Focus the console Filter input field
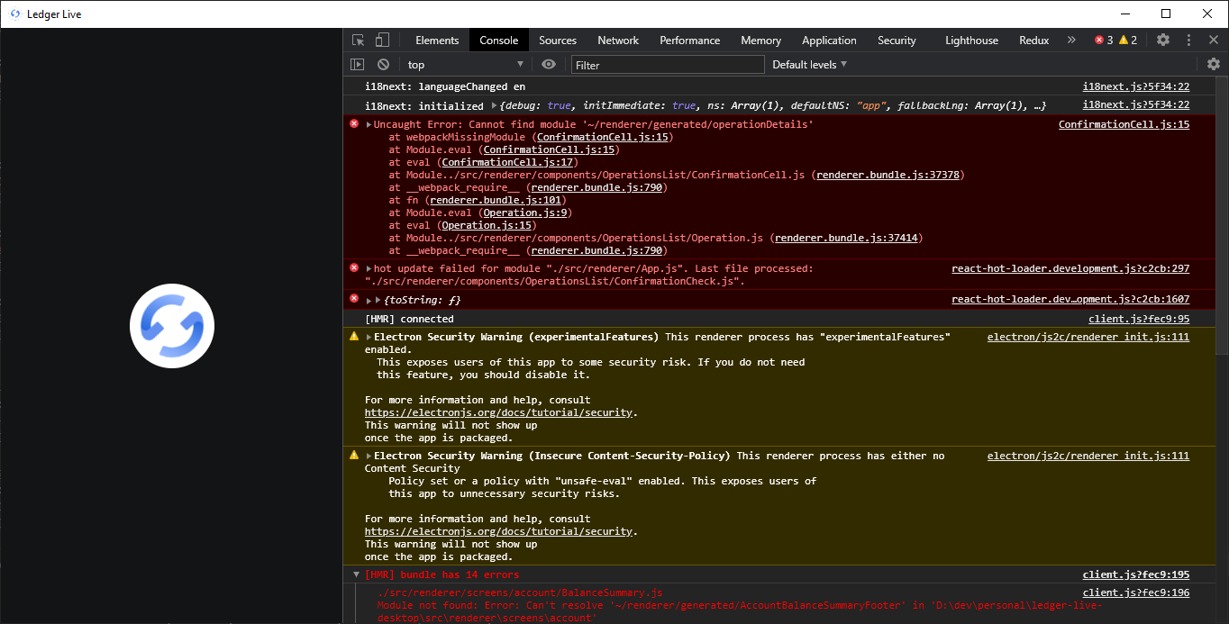The image size is (1229, 624). [668, 65]
